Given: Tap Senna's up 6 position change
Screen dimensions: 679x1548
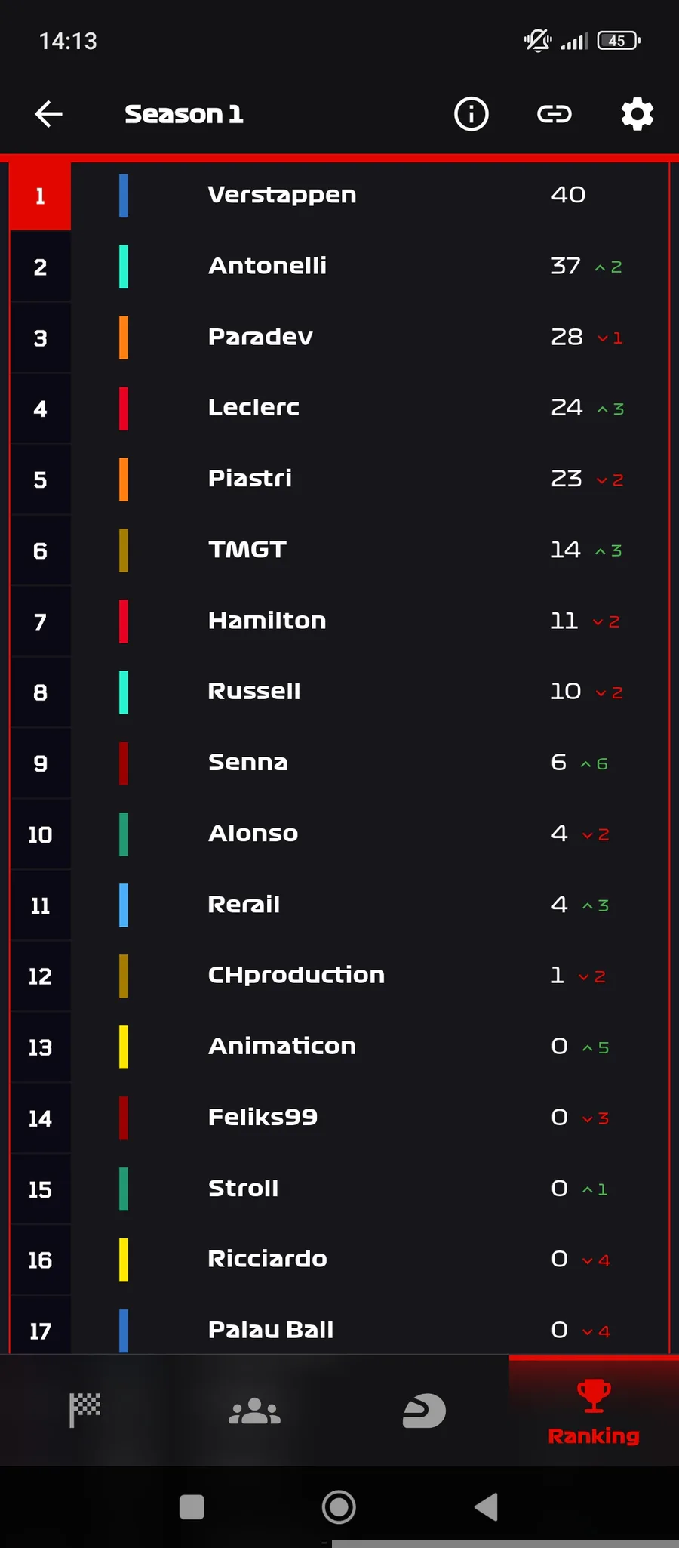Looking at the screenshot, I should click(x=595, y=763).
